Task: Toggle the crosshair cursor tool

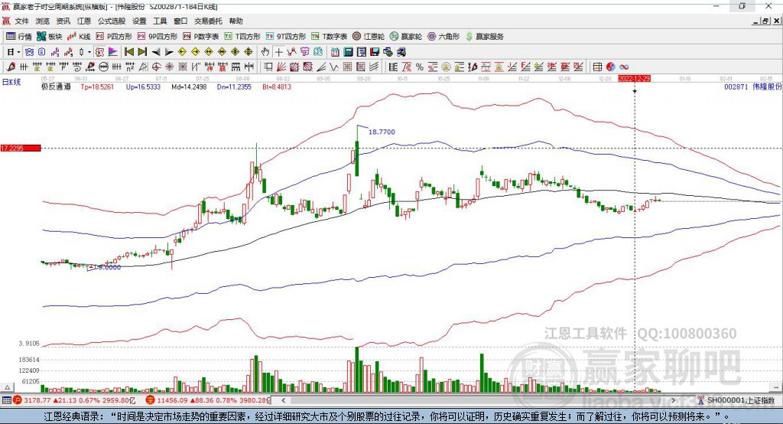Action: 278,52
